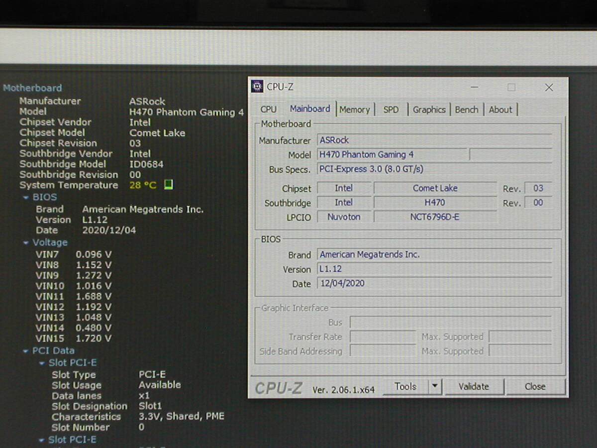Click the Data lanes x1 value

[x=144, y=396]
